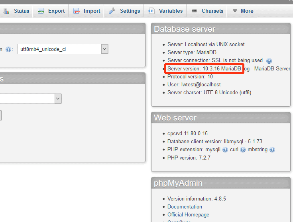Open the Export tab
The width and height of the screenshot is (293, 222).
51,11
